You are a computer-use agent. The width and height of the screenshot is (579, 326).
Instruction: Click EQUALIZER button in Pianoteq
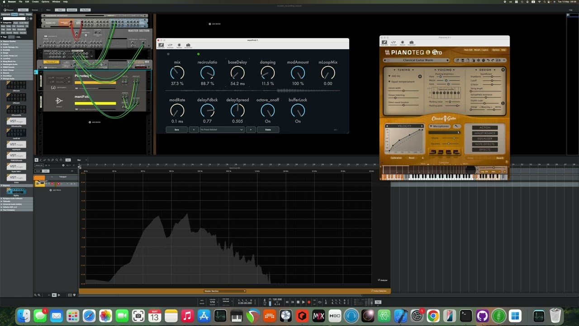point(484,139)
